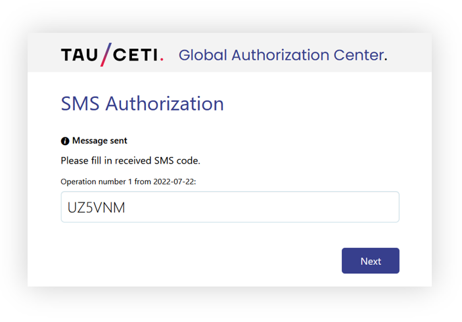Click the word Authorization in the page heading
Image resolution: width=462 pixels, height=322 pixels.
coord(165,104)
